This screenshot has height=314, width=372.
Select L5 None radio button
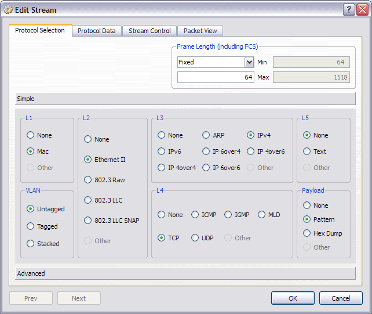pyautogui.click(x=307, y=135)
